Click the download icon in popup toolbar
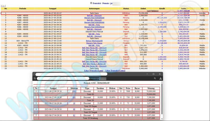 [x=160, y=78]
